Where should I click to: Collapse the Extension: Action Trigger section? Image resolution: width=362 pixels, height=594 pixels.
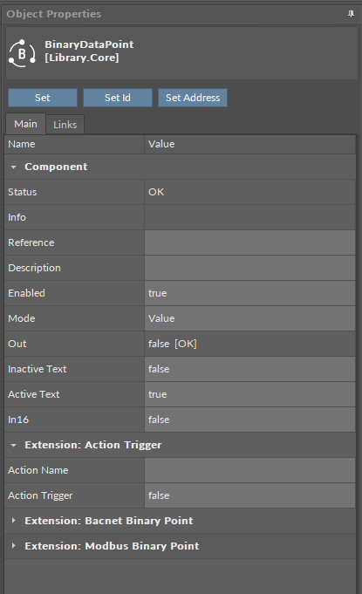[14, 445]
